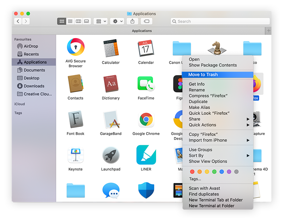This screenshot has width=283, height=221.
Task: Expand the Quick Actions submenu
Action: tap(218, 125)
